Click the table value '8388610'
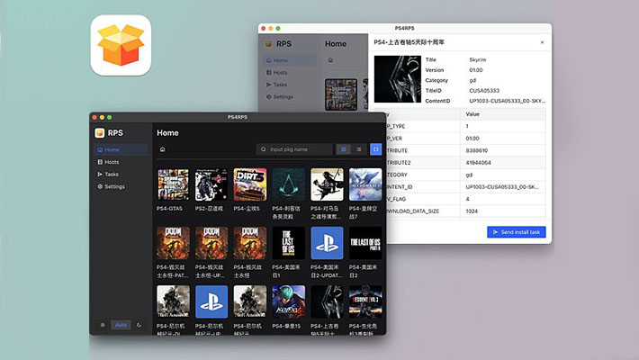 [477, 150]
